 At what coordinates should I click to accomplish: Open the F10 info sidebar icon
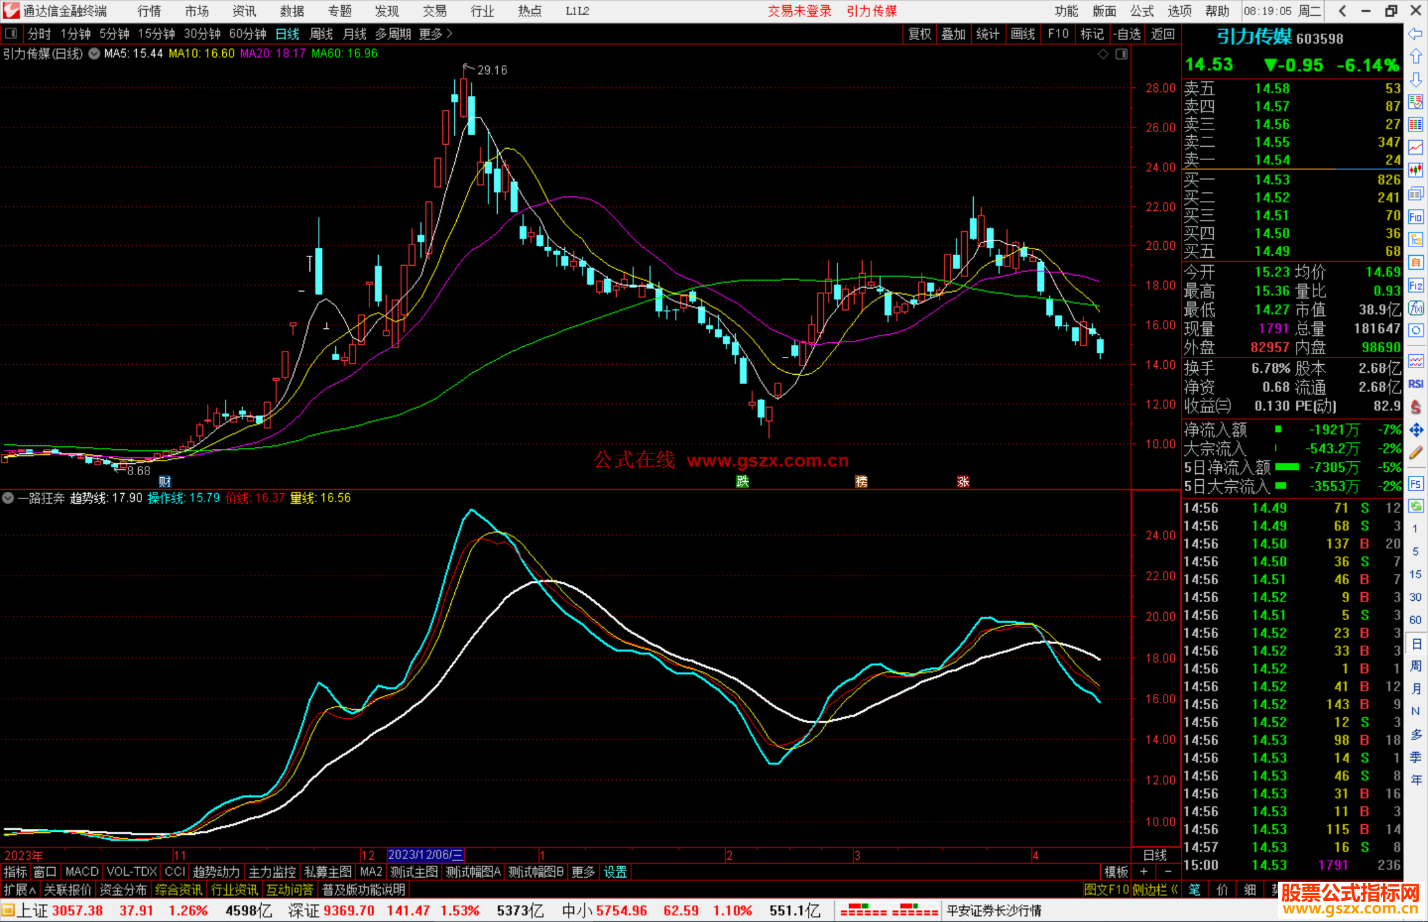(1415, 217)
